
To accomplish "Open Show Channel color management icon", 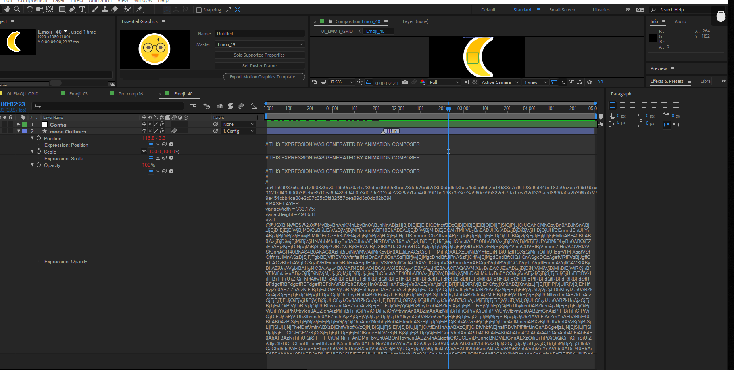I will (x=423, y=82).
